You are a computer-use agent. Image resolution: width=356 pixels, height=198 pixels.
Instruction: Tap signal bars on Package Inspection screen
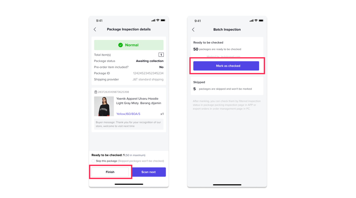click(153, 21)
